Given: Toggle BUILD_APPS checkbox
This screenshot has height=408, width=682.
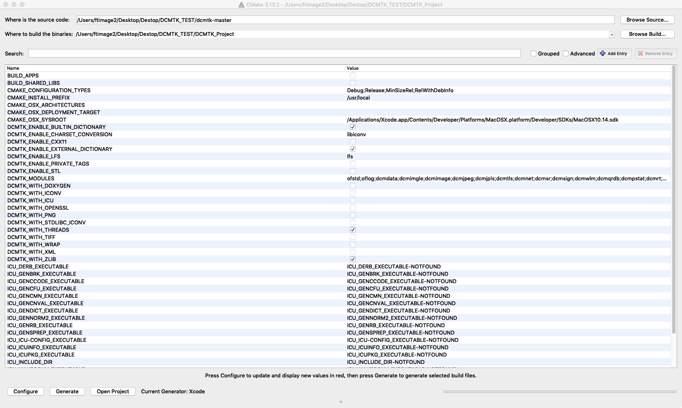Looking at the screenshot, I should [353, 75].
